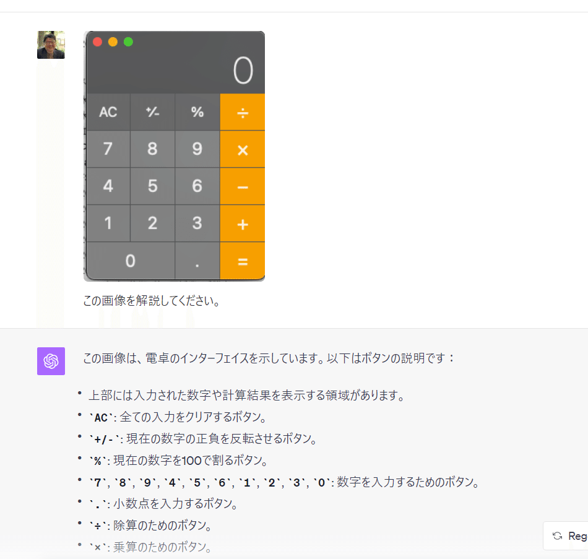Click the green zoom dot in calculator image
This screenshot has height=559, width=588.
tap(128, 41)
